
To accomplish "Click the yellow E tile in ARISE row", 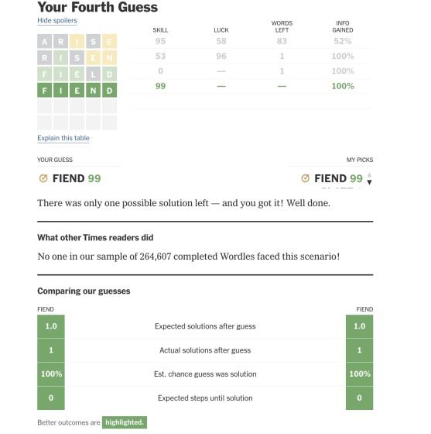I will pos(109,42).
